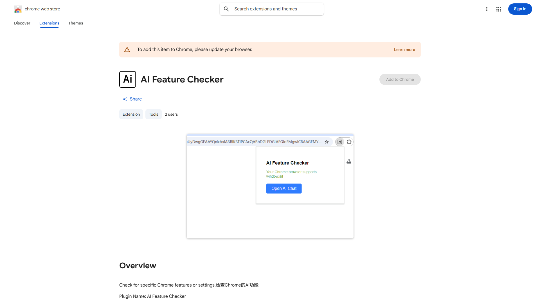Switch to the Themes tab
Viewport: 540px width, 304px height.
point(76,23)
